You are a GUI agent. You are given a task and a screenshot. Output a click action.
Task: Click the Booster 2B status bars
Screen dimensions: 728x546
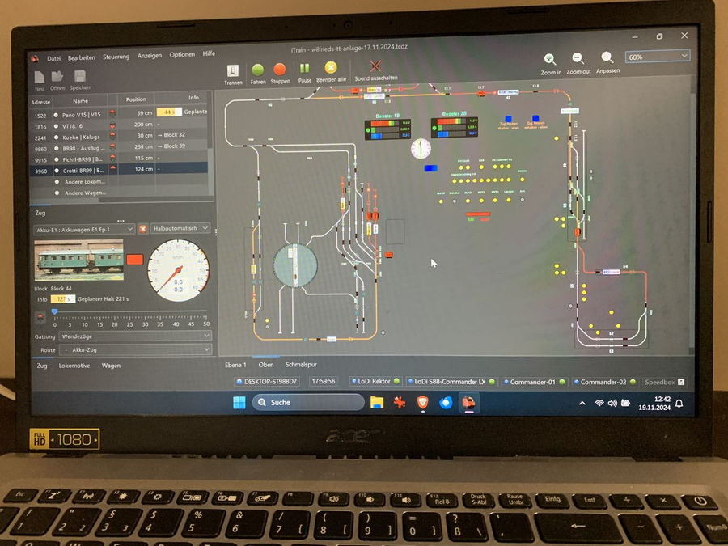454,127
